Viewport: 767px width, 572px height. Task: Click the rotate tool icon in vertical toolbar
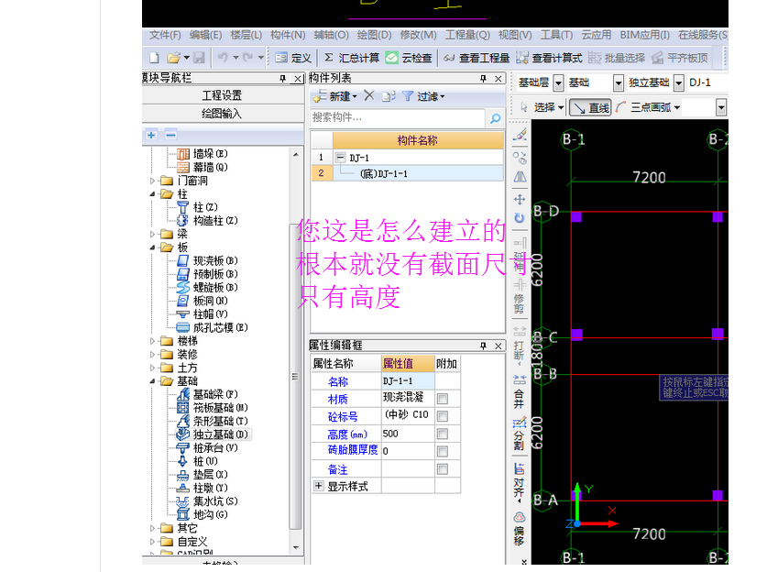click(520, 218)
